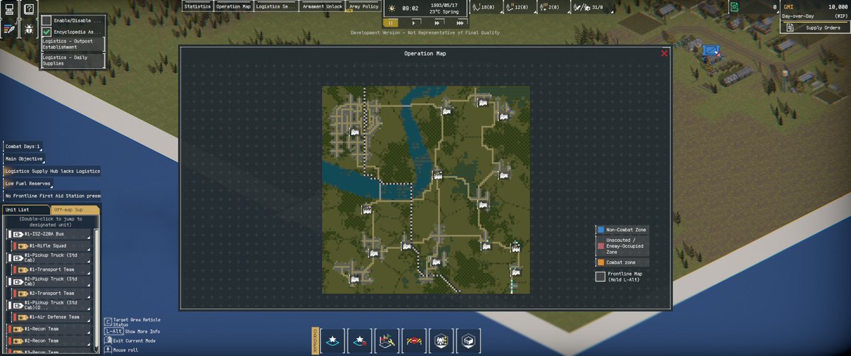Open Logistics - Daily Supplies entry
The width and height of the screenshot is (851, 356).
click(72, 60)
